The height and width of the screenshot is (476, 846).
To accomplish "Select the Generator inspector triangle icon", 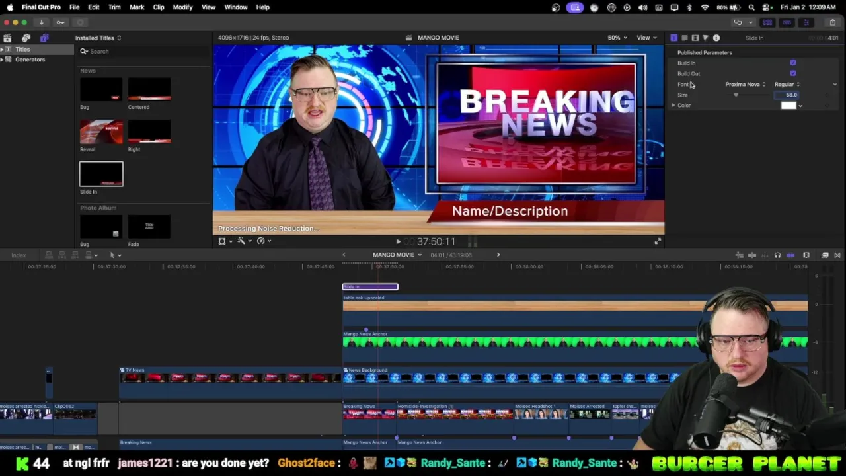I will point(705,38).
